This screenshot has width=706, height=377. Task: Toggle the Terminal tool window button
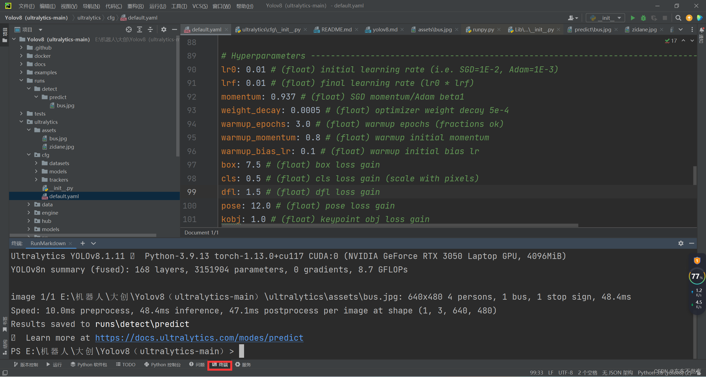tap(220, 365)
